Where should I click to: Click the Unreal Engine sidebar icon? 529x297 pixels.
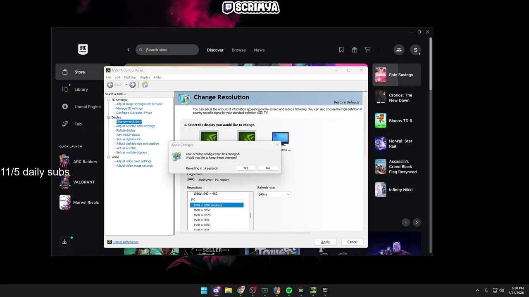[65, 106]
